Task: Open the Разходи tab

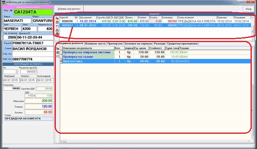Action: tap(159, 44)
